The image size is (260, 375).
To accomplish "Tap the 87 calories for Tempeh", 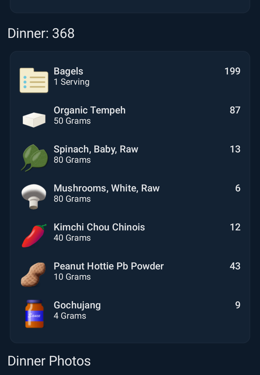I will [235, 110].
